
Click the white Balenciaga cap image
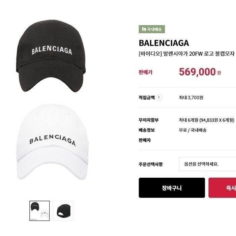pyautogui.click(x=52, y=142)
